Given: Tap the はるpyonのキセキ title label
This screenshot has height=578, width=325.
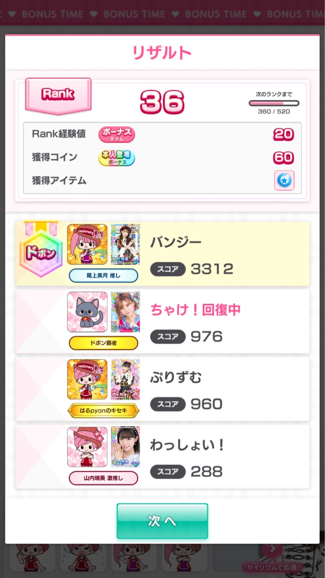Looking at the screenshot, I should tap(104, 411).
